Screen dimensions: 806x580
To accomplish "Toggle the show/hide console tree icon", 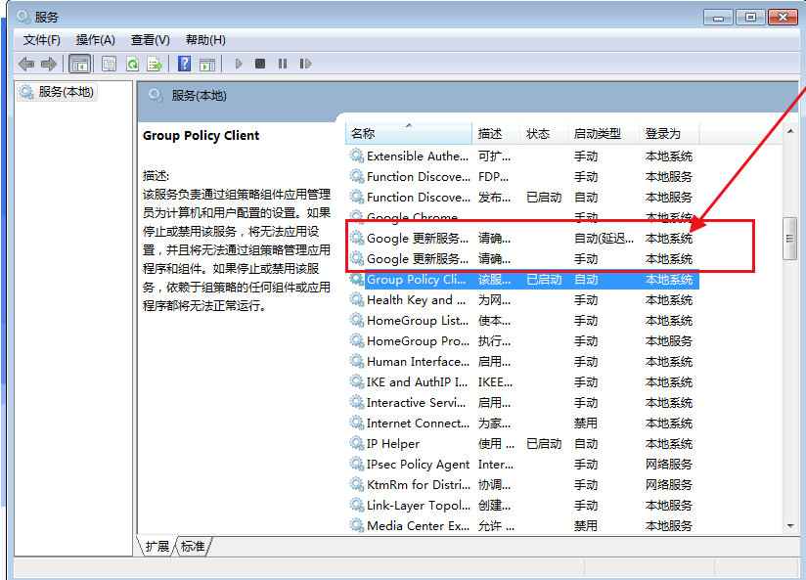I will pyautogui.click(x=79, y=65).
